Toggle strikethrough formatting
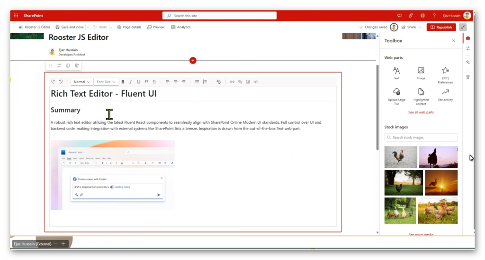This screenshot has width=485, height=260. [154, 82]
